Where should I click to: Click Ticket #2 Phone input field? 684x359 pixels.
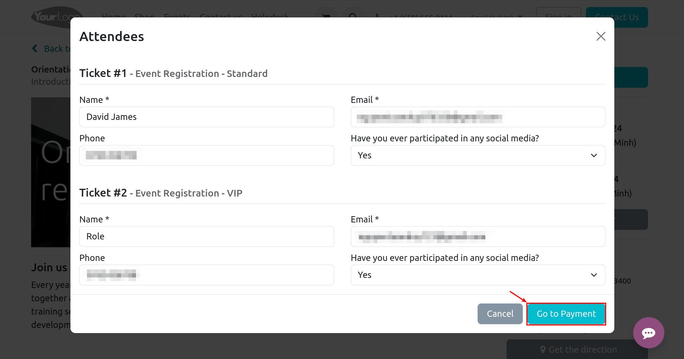[207, 275]
